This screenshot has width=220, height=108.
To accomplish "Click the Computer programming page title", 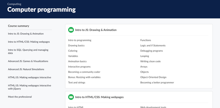I will click(x=42, y=10).
